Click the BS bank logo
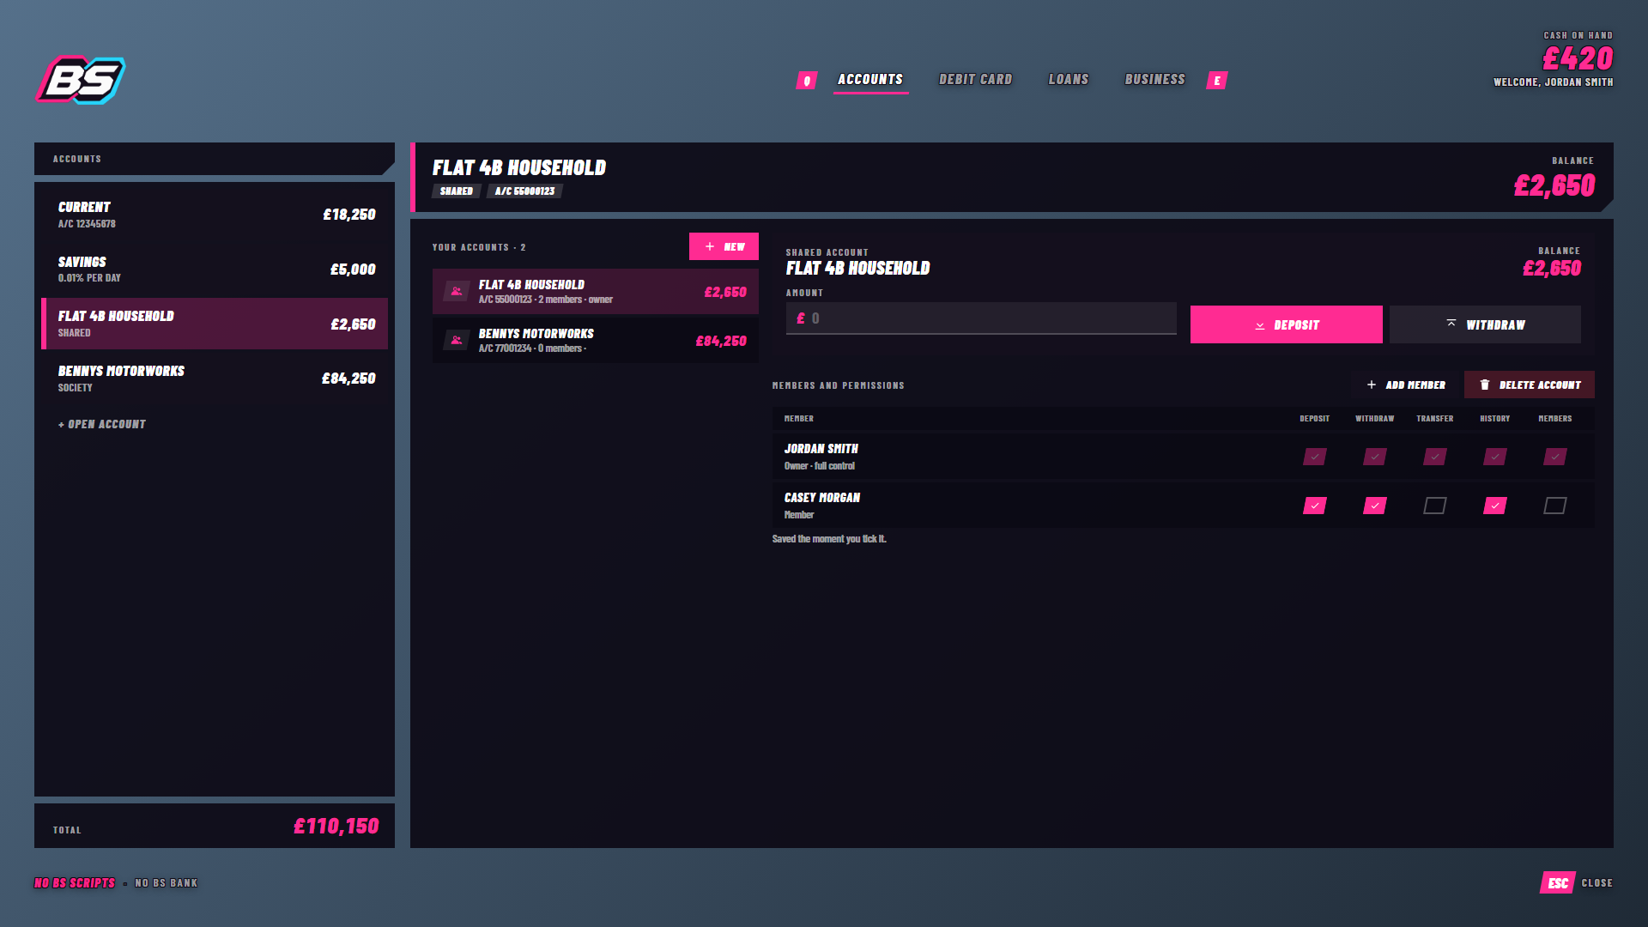1648x927 pixels. 81,80
